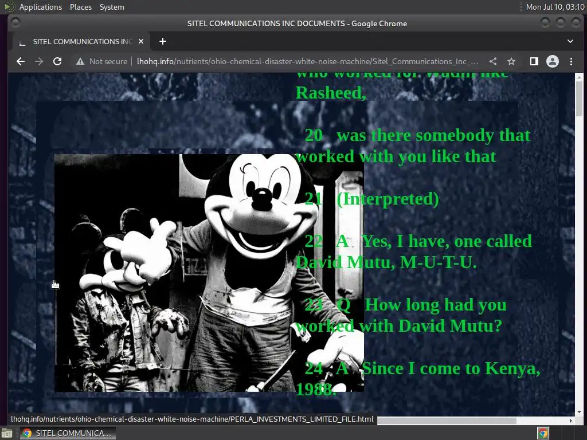Click the Chrome icon in bottom-right tray

(543, 433)
